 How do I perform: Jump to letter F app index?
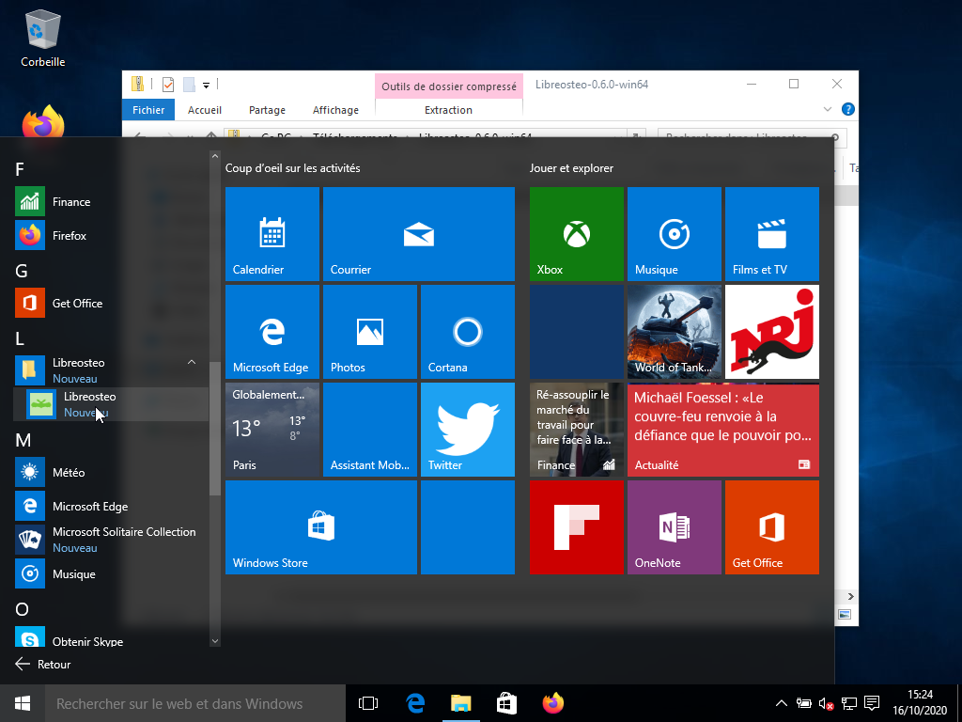point(20,169)
